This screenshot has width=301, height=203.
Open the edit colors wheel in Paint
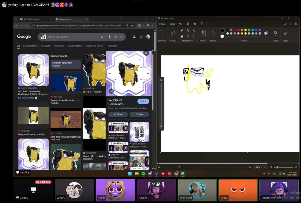coord(266,33)
